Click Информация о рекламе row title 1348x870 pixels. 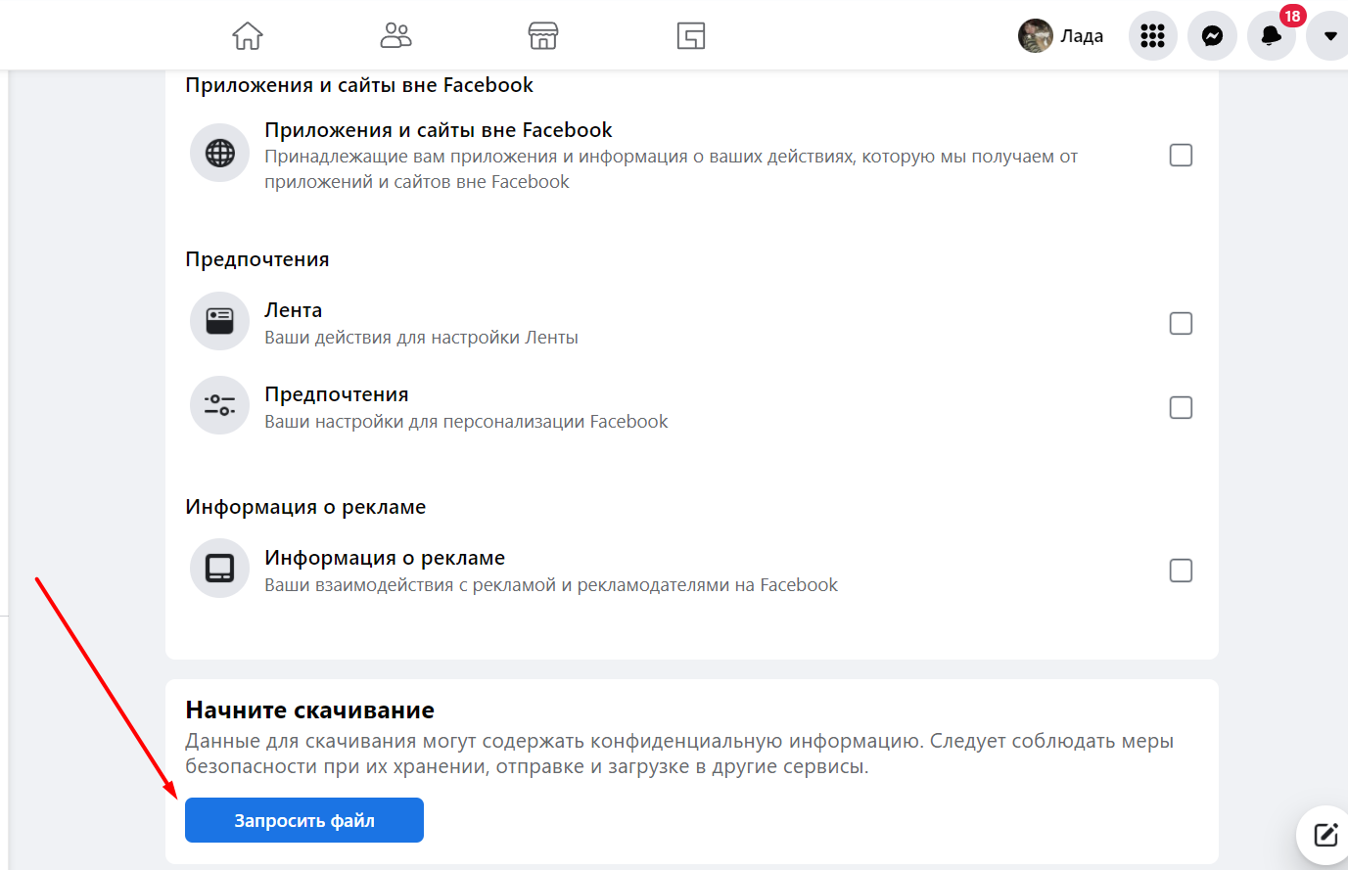385,558
